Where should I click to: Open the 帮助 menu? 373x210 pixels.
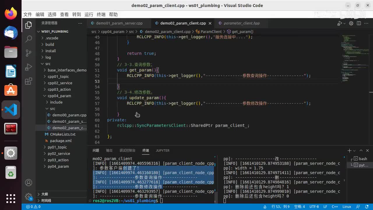[x=113, y=15]
